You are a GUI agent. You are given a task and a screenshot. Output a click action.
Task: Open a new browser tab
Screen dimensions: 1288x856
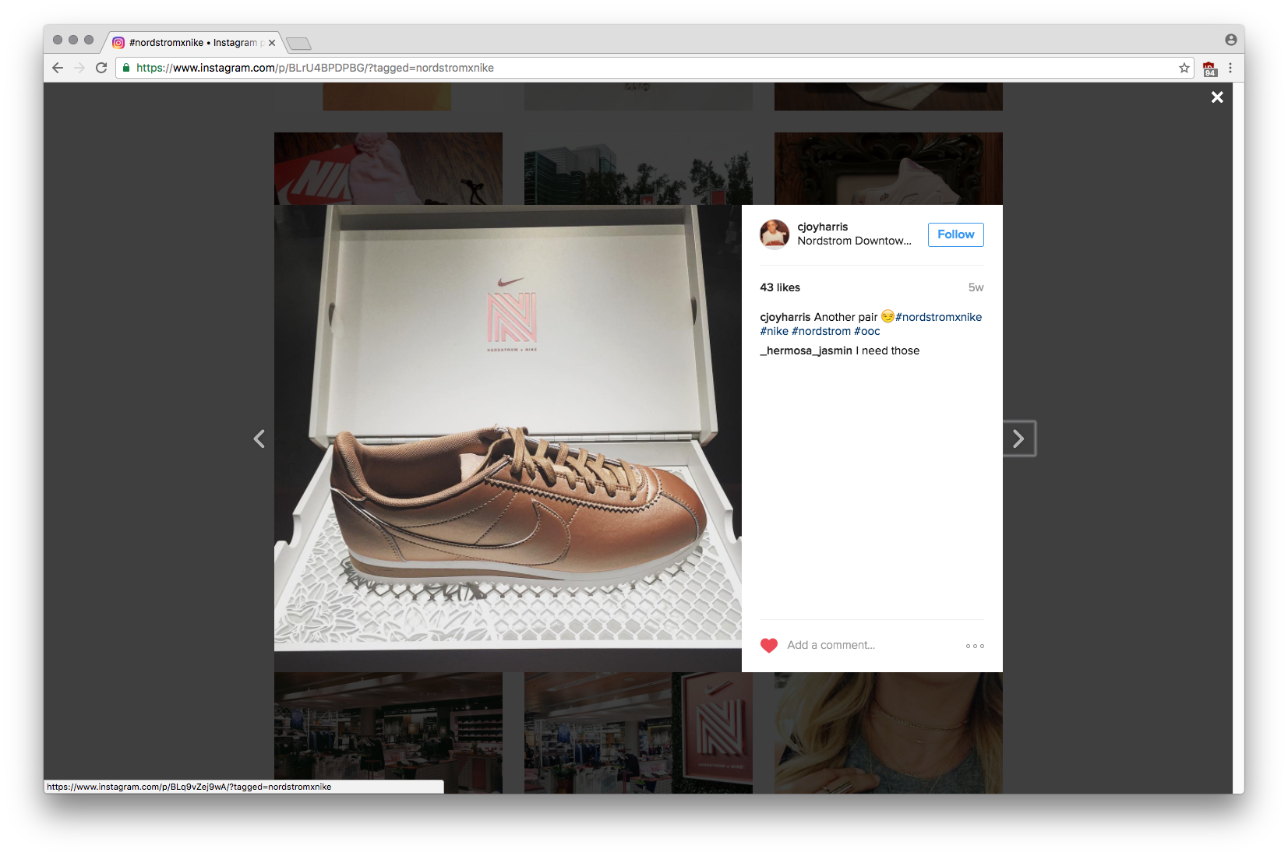299,44
